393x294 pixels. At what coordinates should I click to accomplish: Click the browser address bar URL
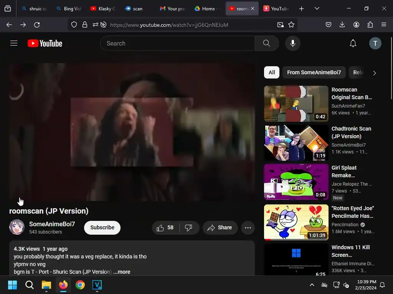(169, 25)
